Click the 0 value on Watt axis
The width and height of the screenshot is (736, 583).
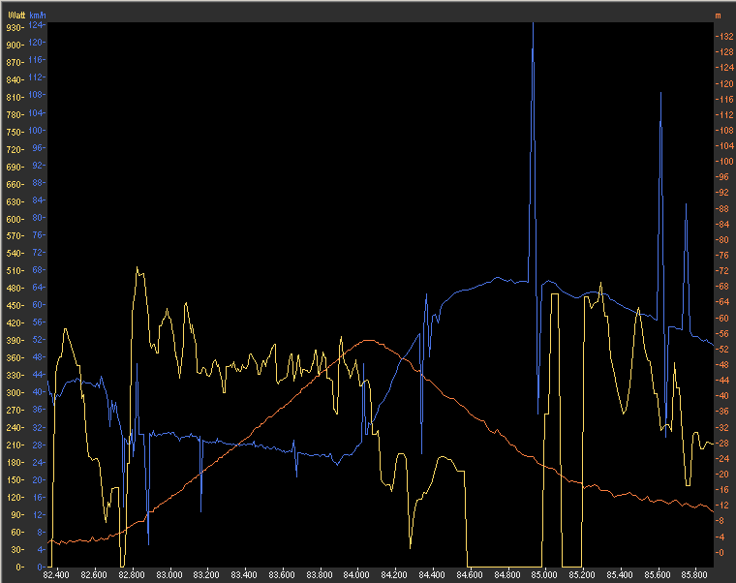19,567
